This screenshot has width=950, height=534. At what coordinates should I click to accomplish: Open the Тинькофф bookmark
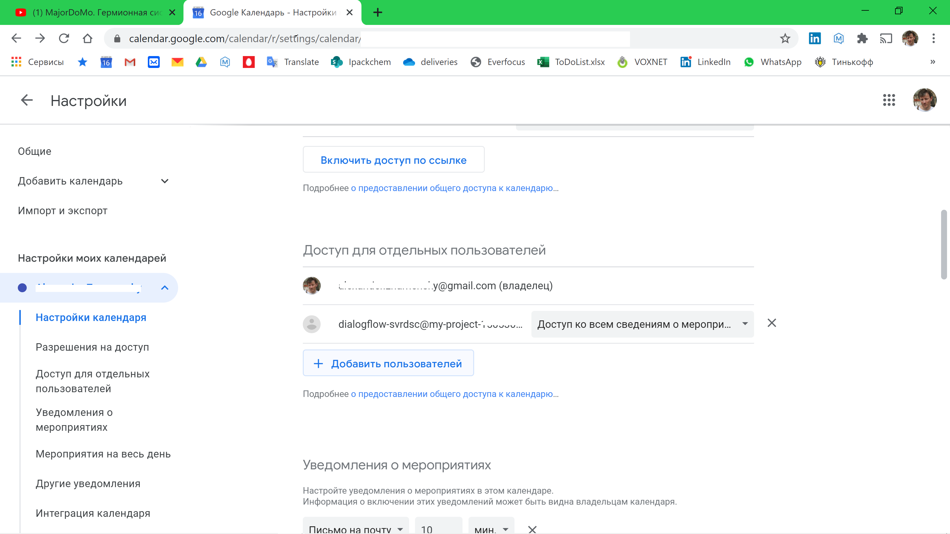click(x=843, y=62)
